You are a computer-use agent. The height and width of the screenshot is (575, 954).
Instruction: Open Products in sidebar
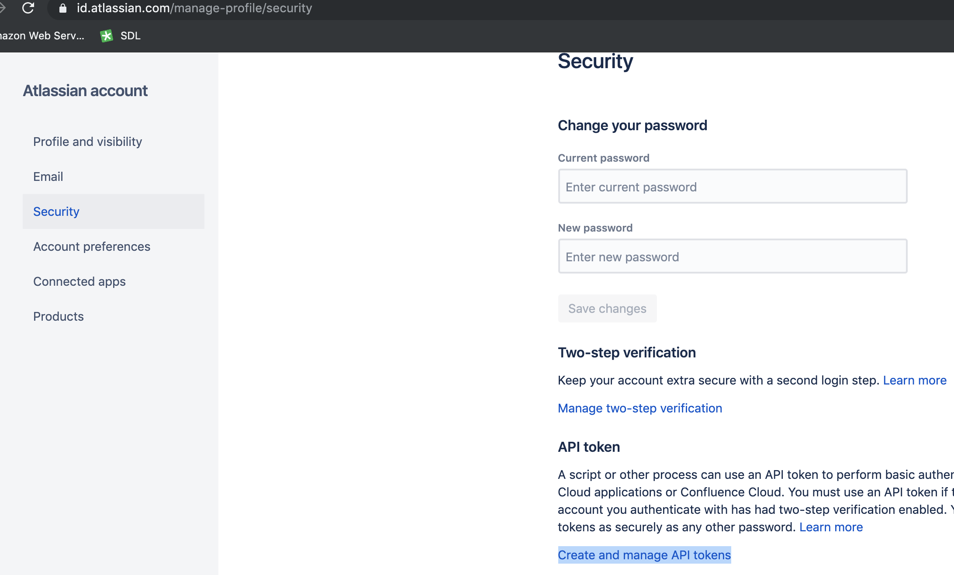pos(59,316)
